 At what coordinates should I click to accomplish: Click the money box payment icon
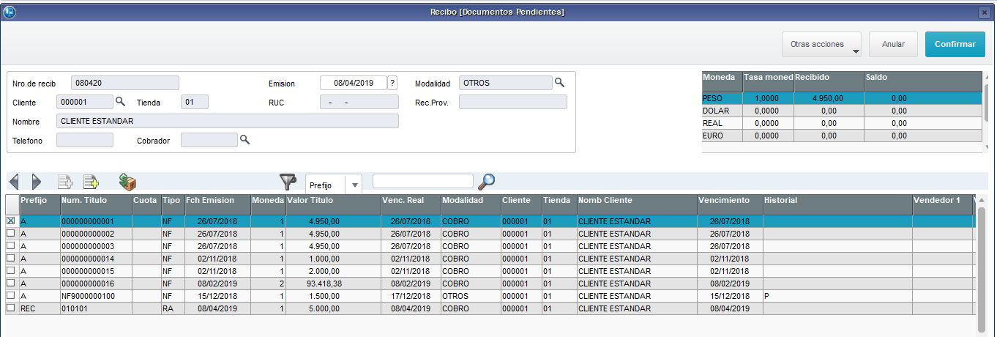click(x=128, y=182)
